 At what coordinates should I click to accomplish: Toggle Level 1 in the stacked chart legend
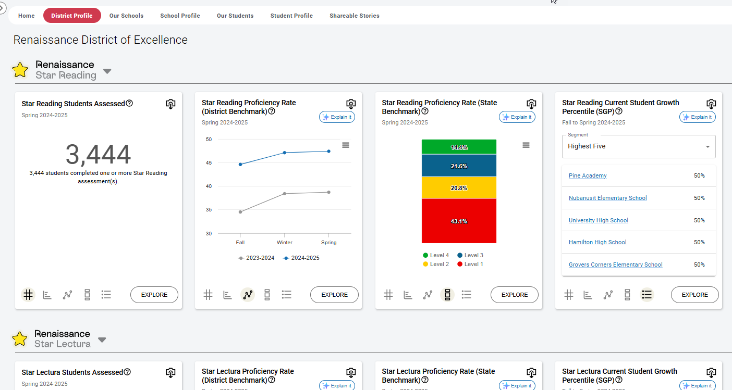[470, 264]
